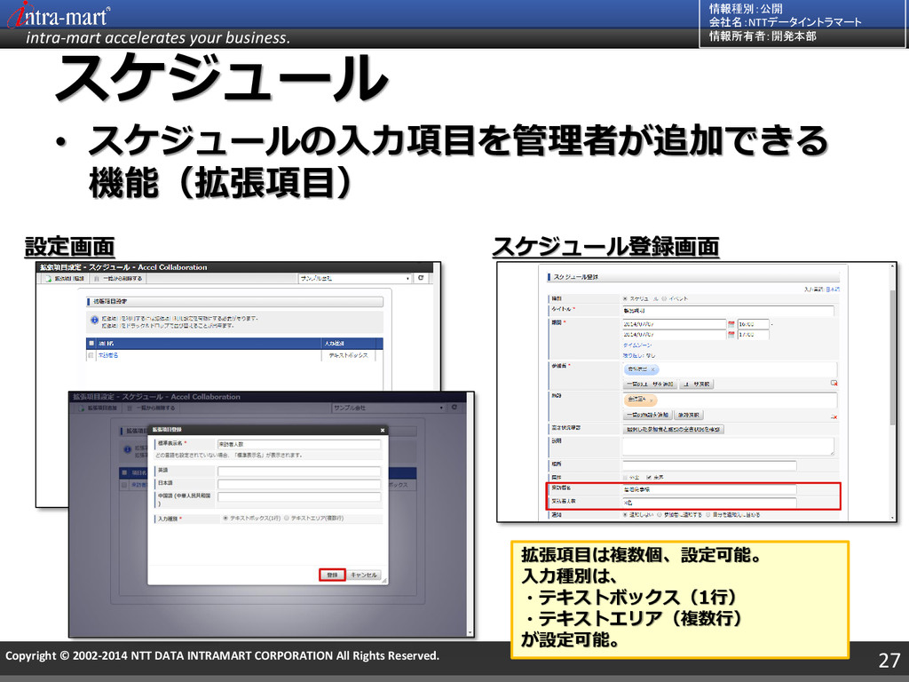
Task: Check the header select-all checkbox in item list
Action: tap(91, 344)
